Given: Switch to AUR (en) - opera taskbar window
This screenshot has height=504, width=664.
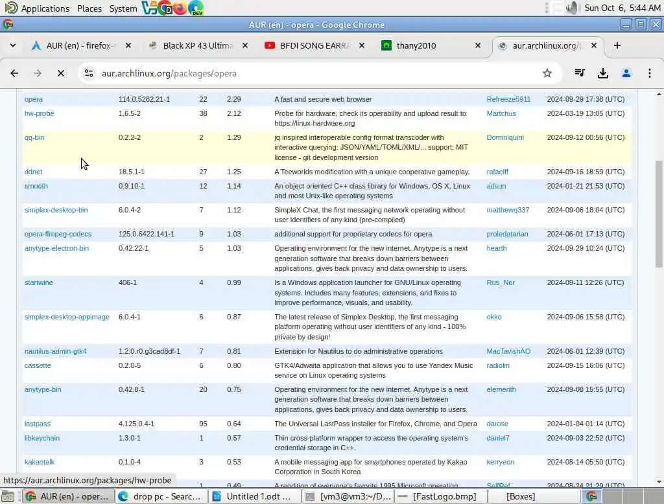Looking at the screenshot, I should [x=68, y=496].
